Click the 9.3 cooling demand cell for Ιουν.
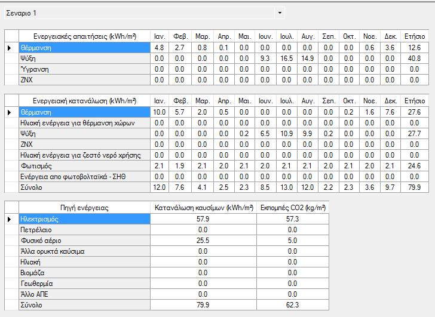The height and width of the screenshot is (317, 435). (266, 59)
